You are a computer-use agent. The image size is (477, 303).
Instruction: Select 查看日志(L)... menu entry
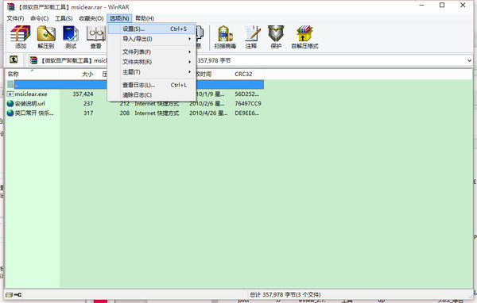[152, 85]
